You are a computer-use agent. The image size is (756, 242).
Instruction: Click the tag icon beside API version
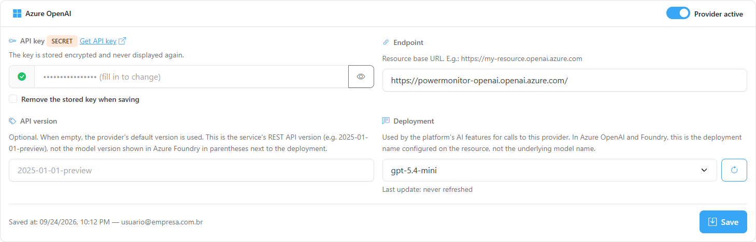pyautogui.click(x=13, y=121)
